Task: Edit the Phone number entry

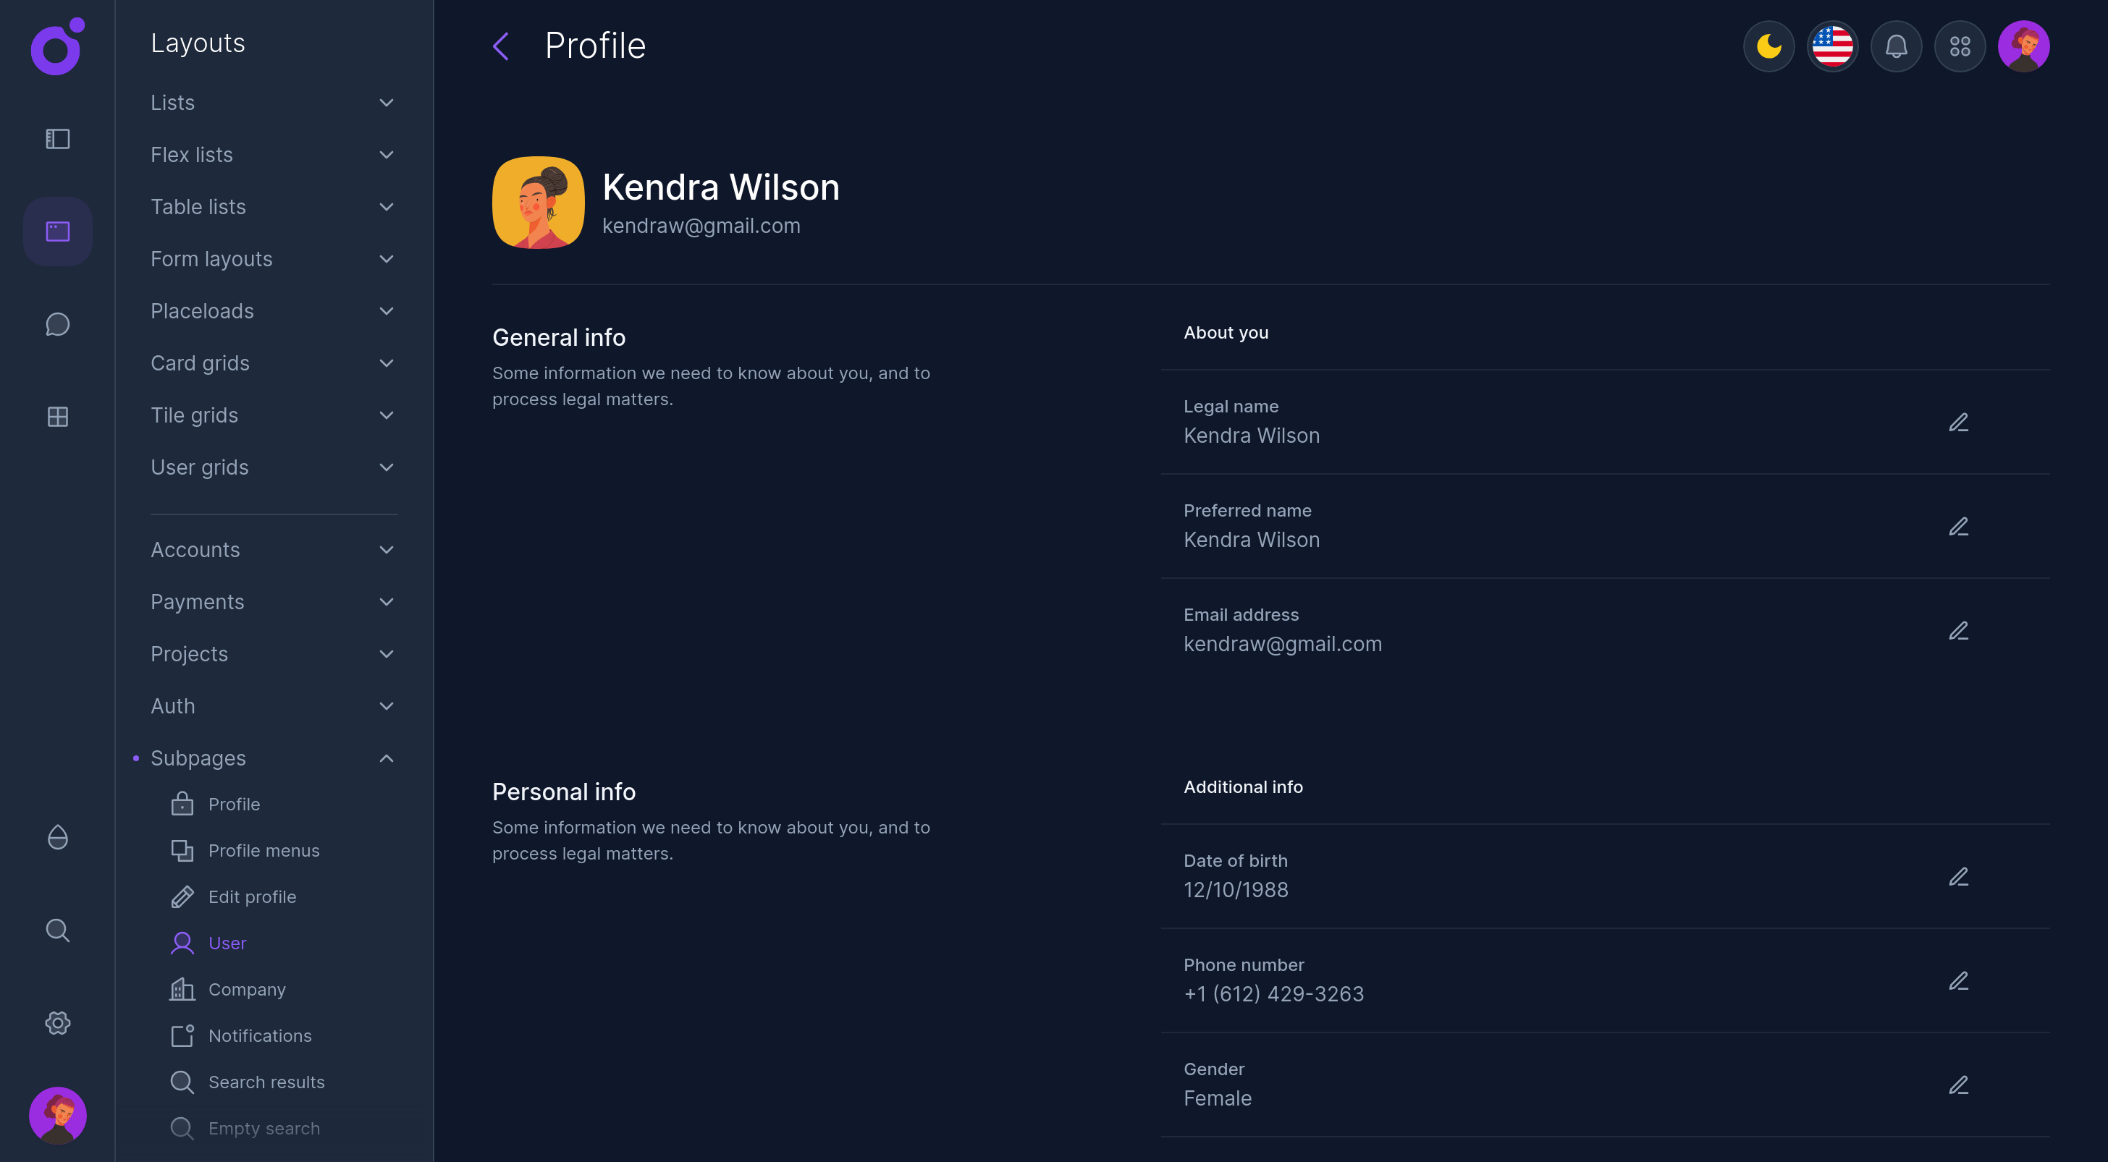Action: coord(1958,980)
